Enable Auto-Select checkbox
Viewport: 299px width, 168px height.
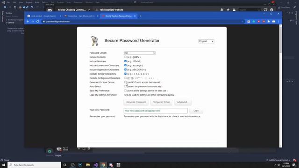pos(125,86)
